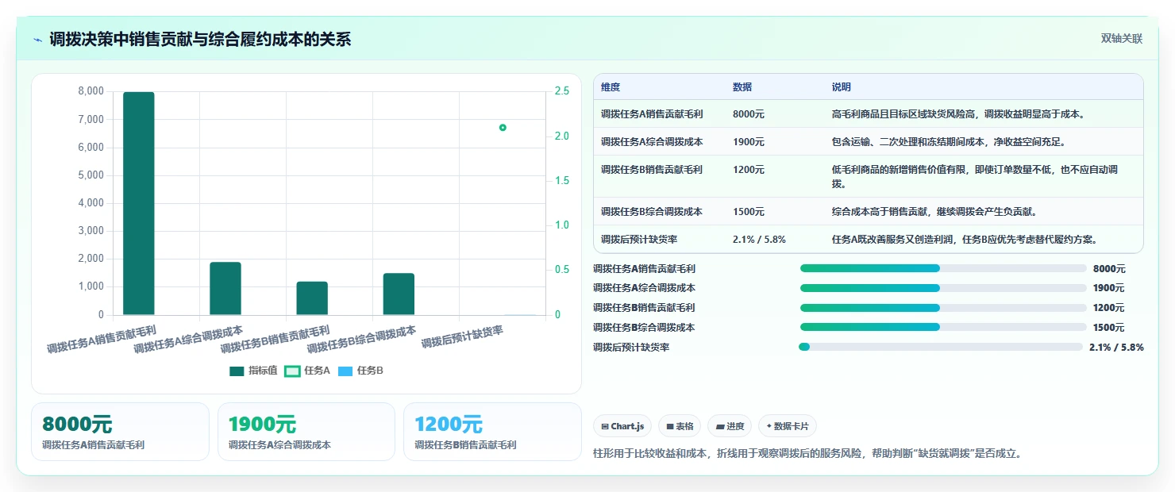Click table cell 调拨任务B综合调拨成本

[x=652, y=212]
